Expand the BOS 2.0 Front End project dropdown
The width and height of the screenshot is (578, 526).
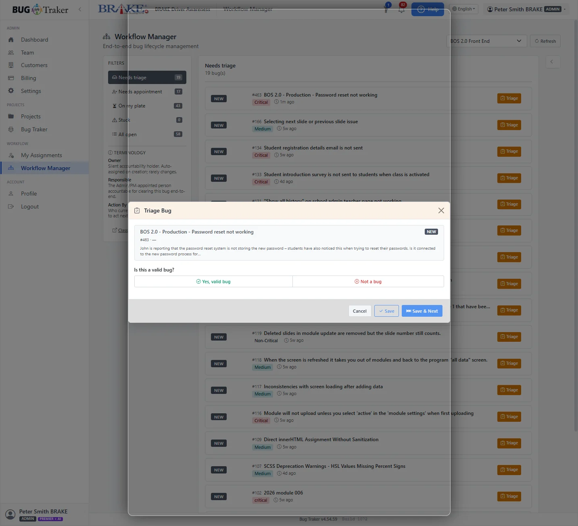[486, 41]
